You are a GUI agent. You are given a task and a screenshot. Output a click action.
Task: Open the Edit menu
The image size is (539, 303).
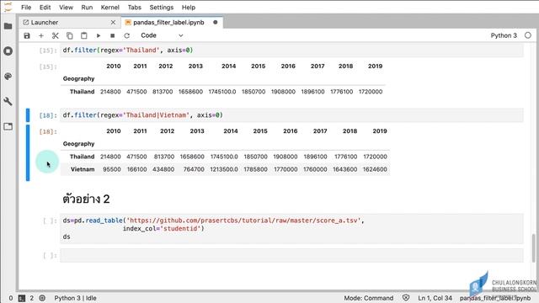point(45,8)
